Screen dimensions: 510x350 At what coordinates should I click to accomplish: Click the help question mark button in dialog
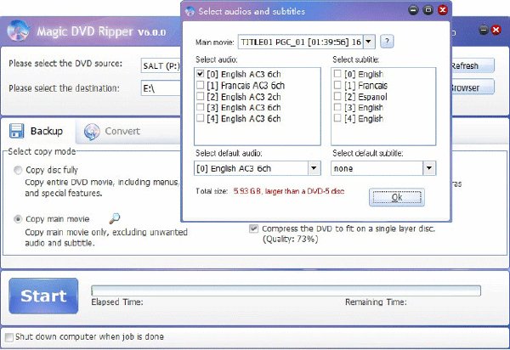(387, 42)
